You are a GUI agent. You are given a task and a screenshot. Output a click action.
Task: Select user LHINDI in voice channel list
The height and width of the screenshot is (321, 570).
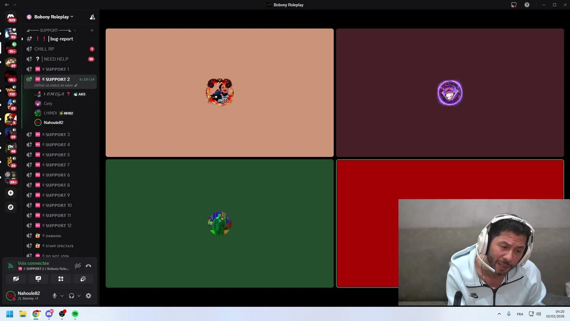60,113
